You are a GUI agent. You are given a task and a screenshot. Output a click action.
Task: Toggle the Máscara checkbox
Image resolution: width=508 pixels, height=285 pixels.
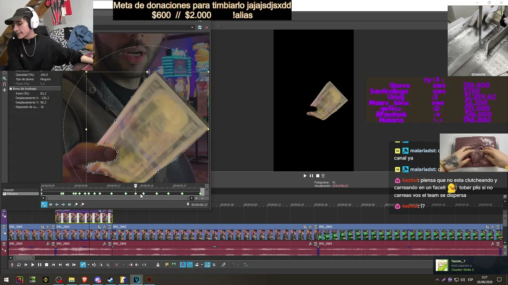[5, 194]
